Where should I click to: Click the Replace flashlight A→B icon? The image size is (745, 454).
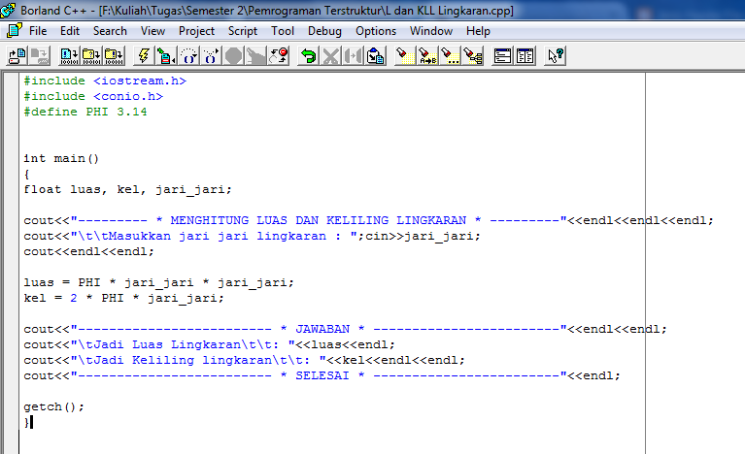427,56
